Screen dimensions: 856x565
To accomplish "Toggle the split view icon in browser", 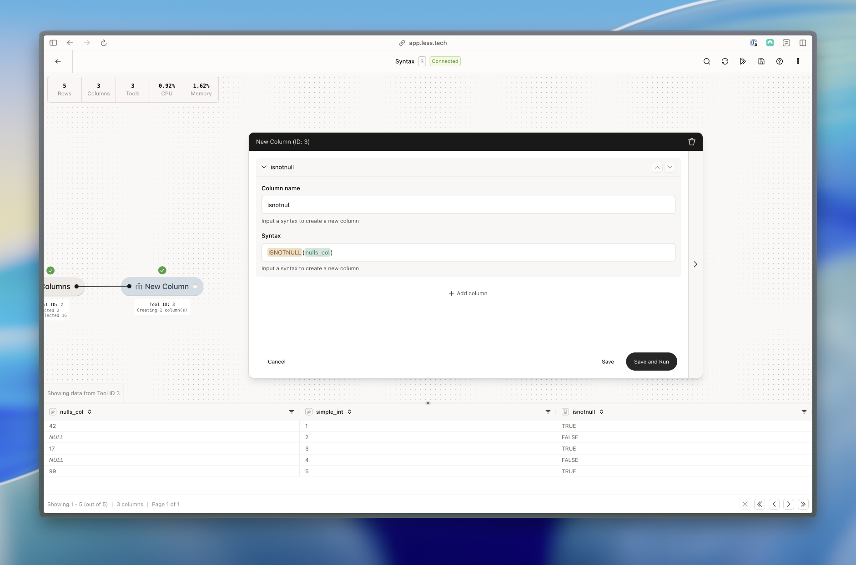I will (x=803, y=43).
